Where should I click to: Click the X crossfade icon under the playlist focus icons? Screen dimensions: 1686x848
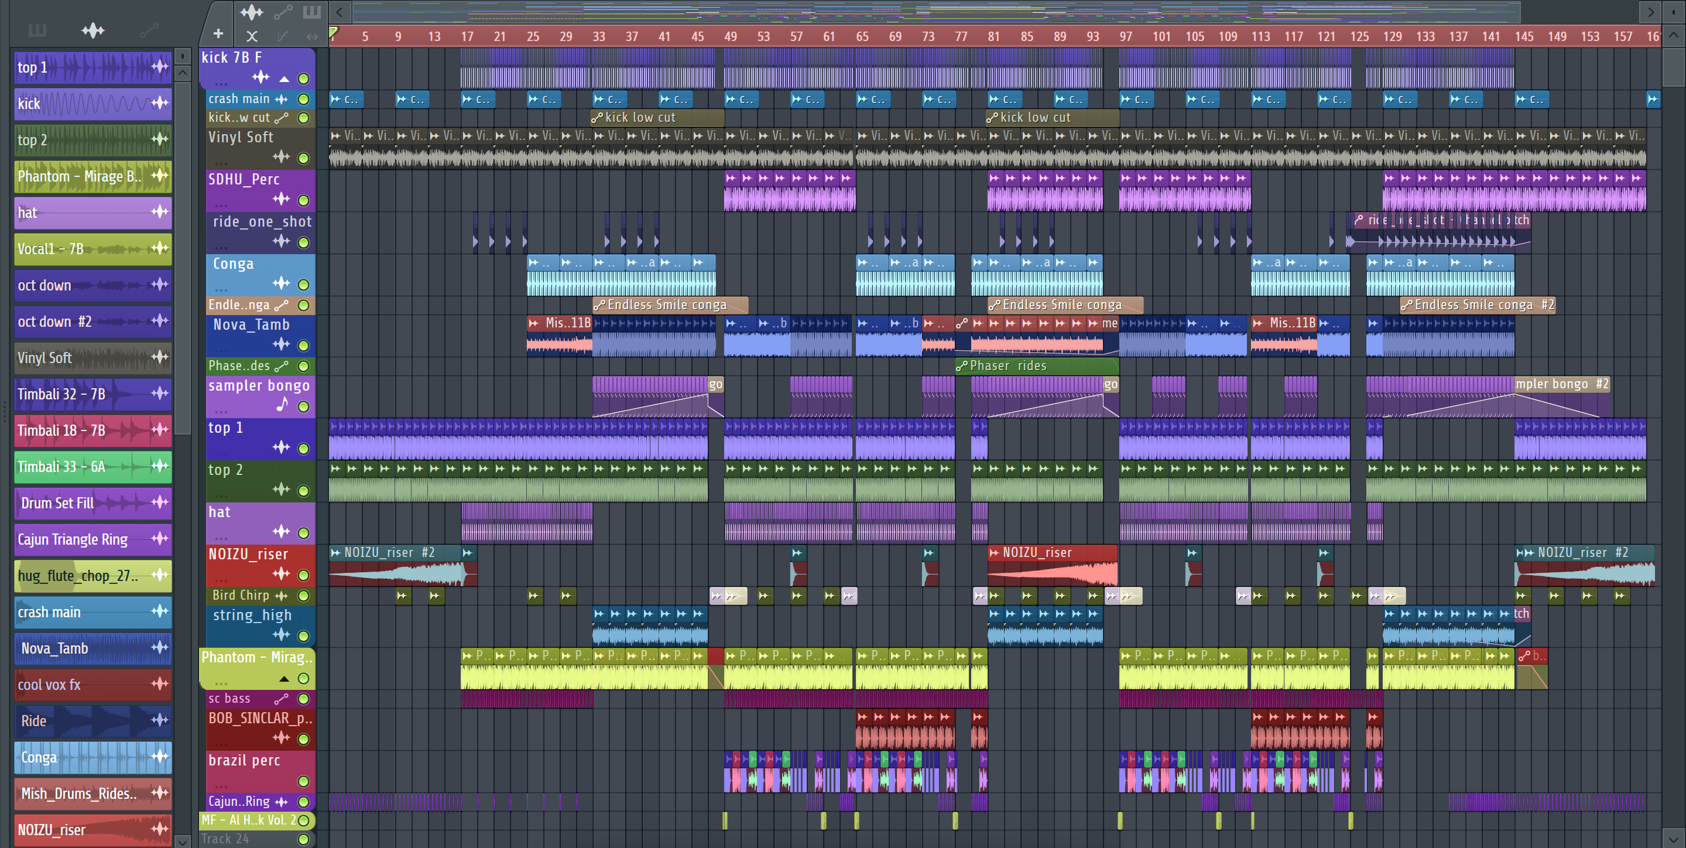click(251, 37)
